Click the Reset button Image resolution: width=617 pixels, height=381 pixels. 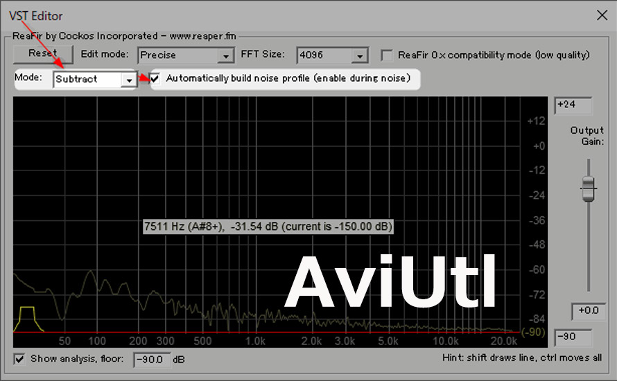(x=43, y=54)
